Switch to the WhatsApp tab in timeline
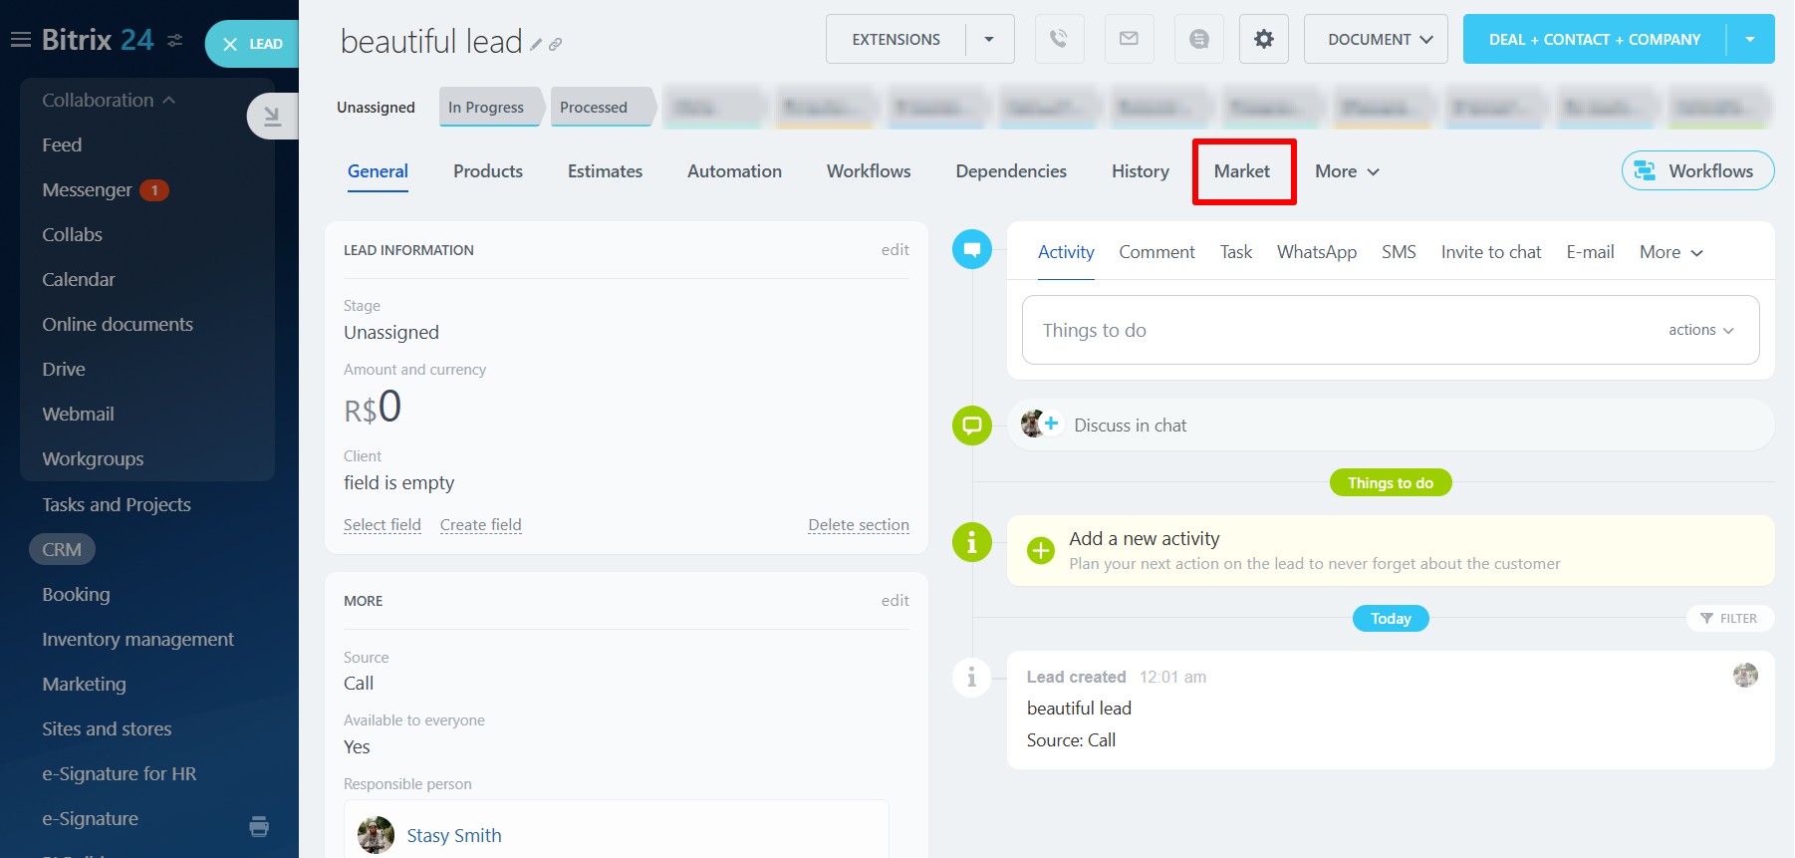This screenshot has height=858, width=1795. (x=1316, y=252)
